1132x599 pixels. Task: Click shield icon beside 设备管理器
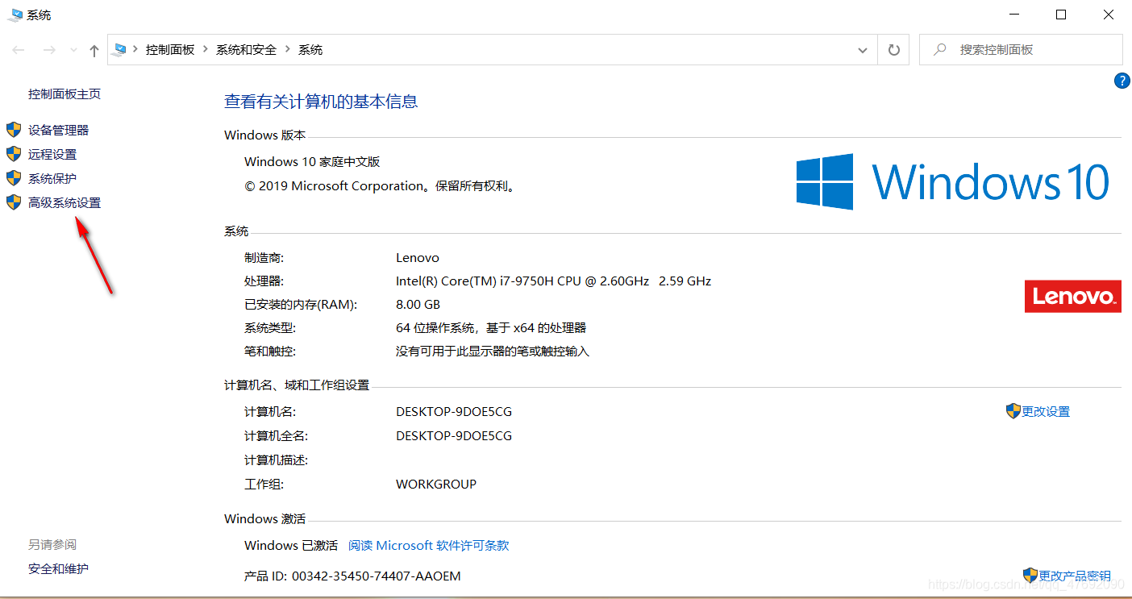point(14,130)
